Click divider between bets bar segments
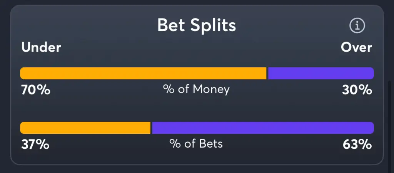The height and width of the screenshot is (173, 394). pyautogui.click(x=151, y=128)
